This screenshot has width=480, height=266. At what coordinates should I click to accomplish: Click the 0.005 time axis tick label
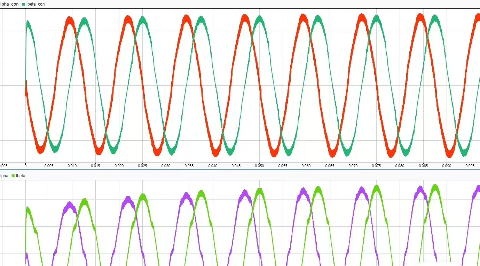point(49,166)
